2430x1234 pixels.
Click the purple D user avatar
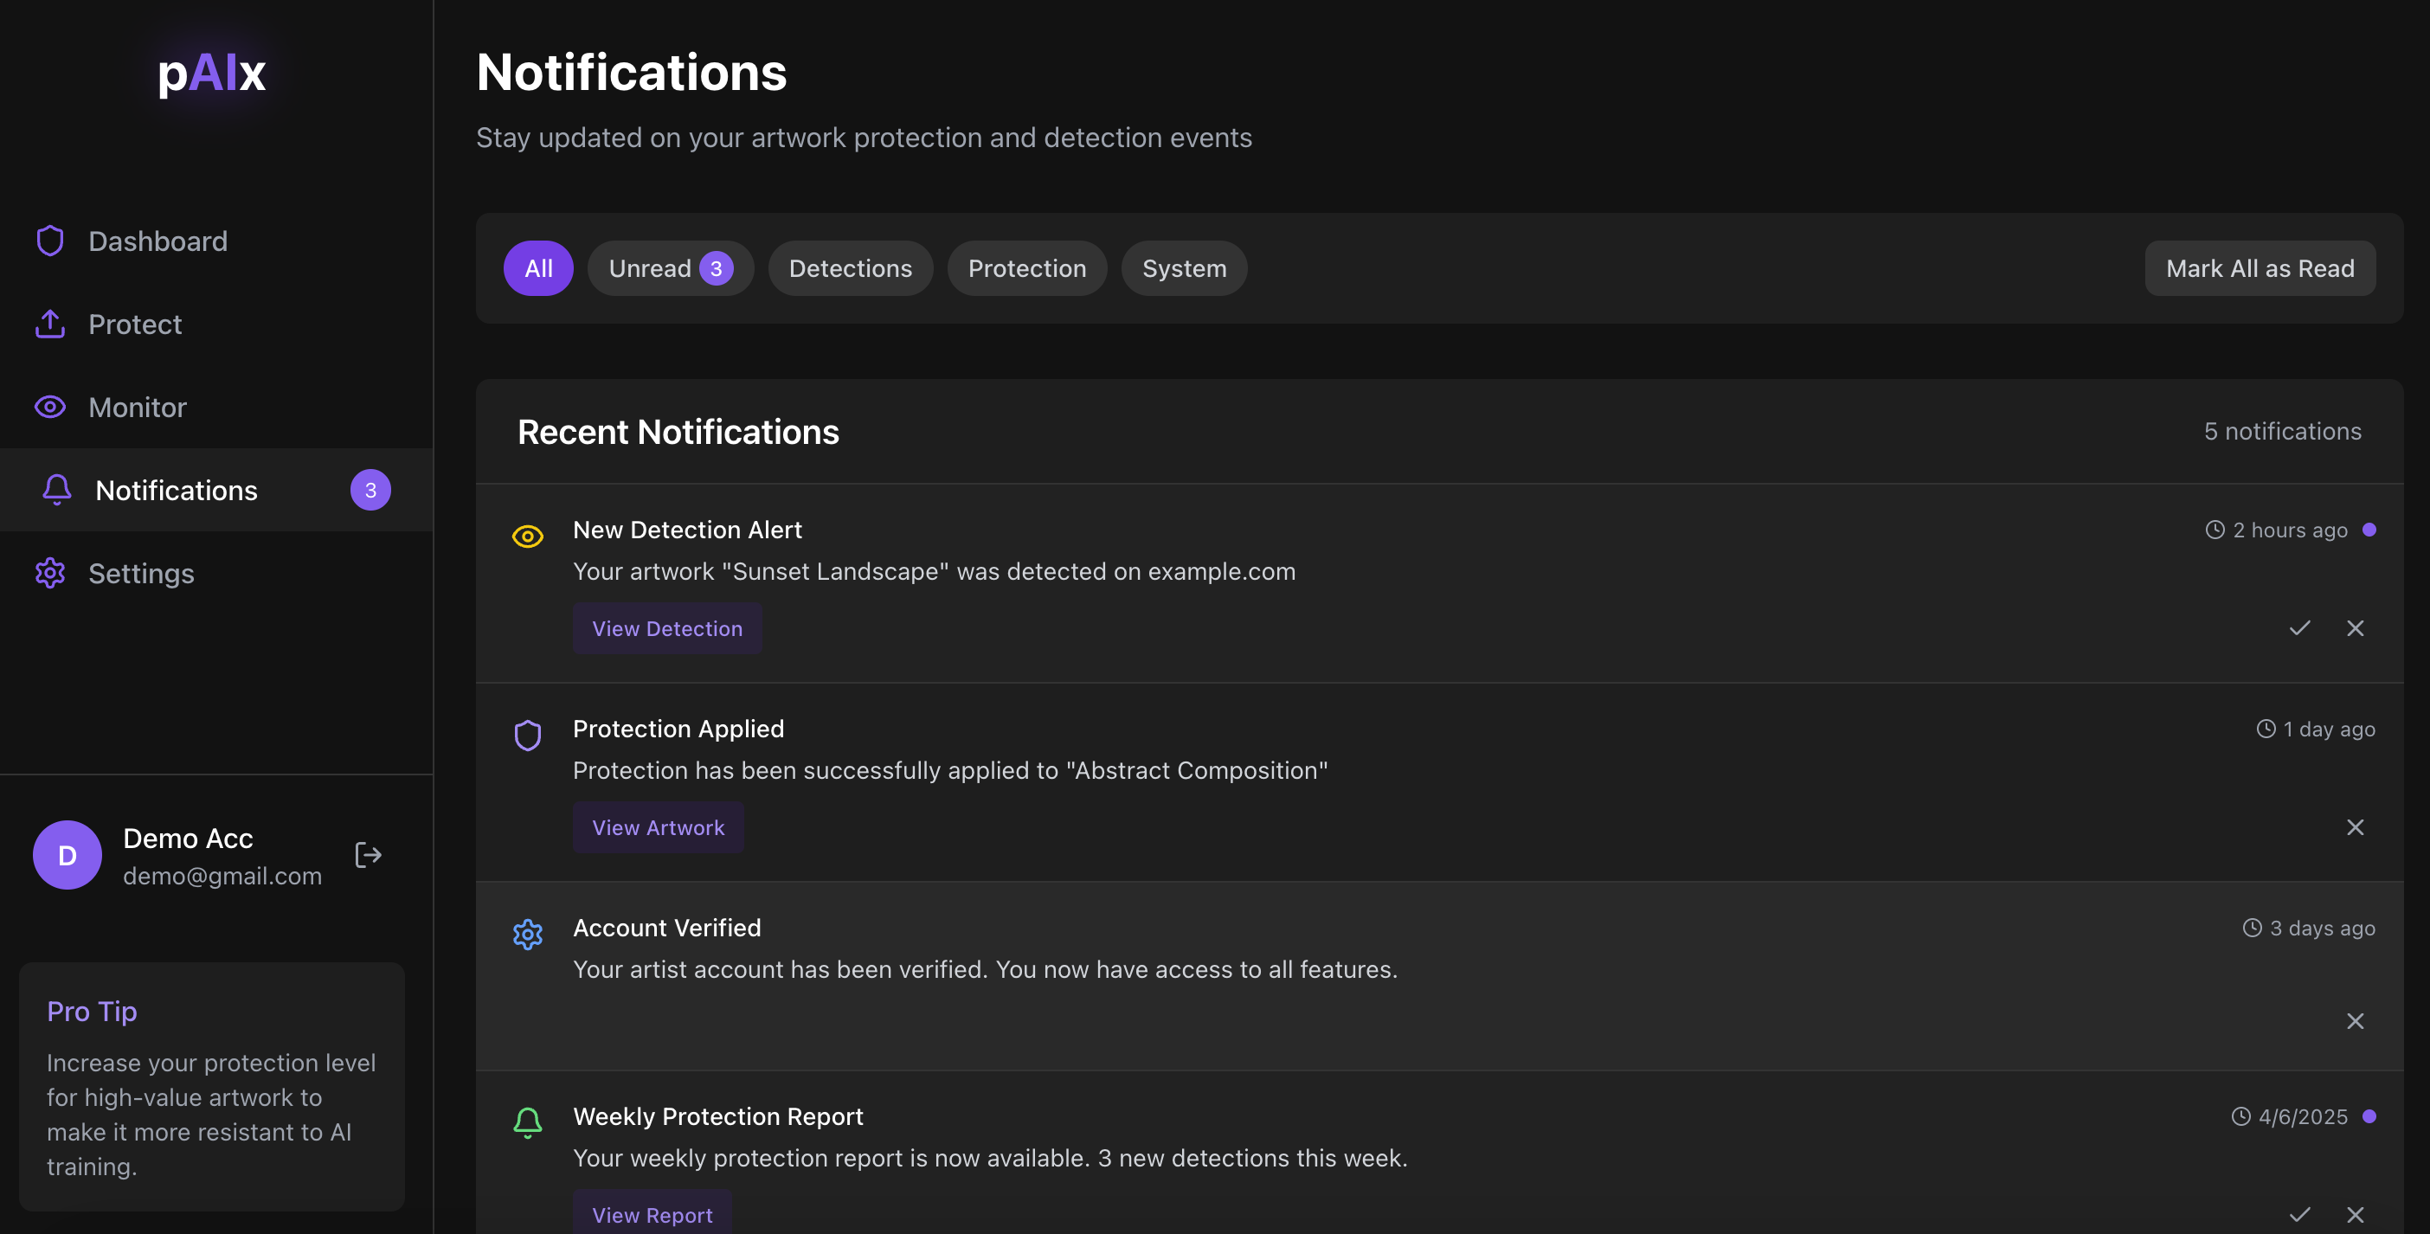pos(67,855)
